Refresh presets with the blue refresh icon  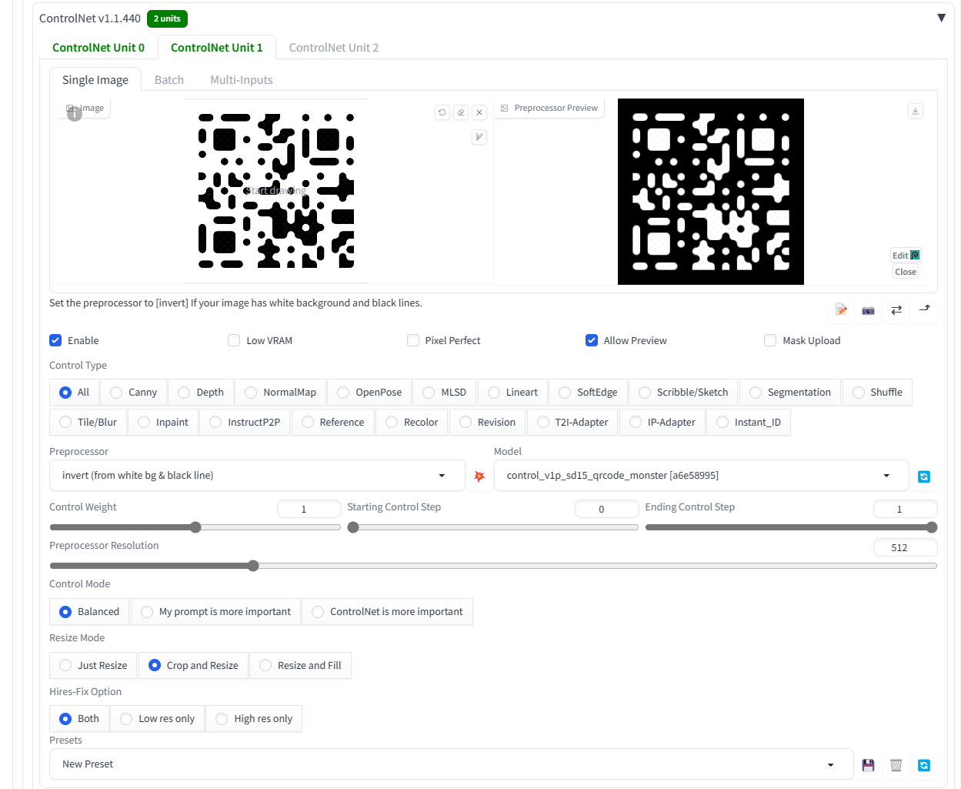click(924, 764)
